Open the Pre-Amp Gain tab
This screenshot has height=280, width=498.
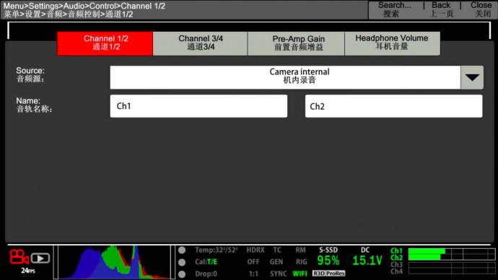298,43
